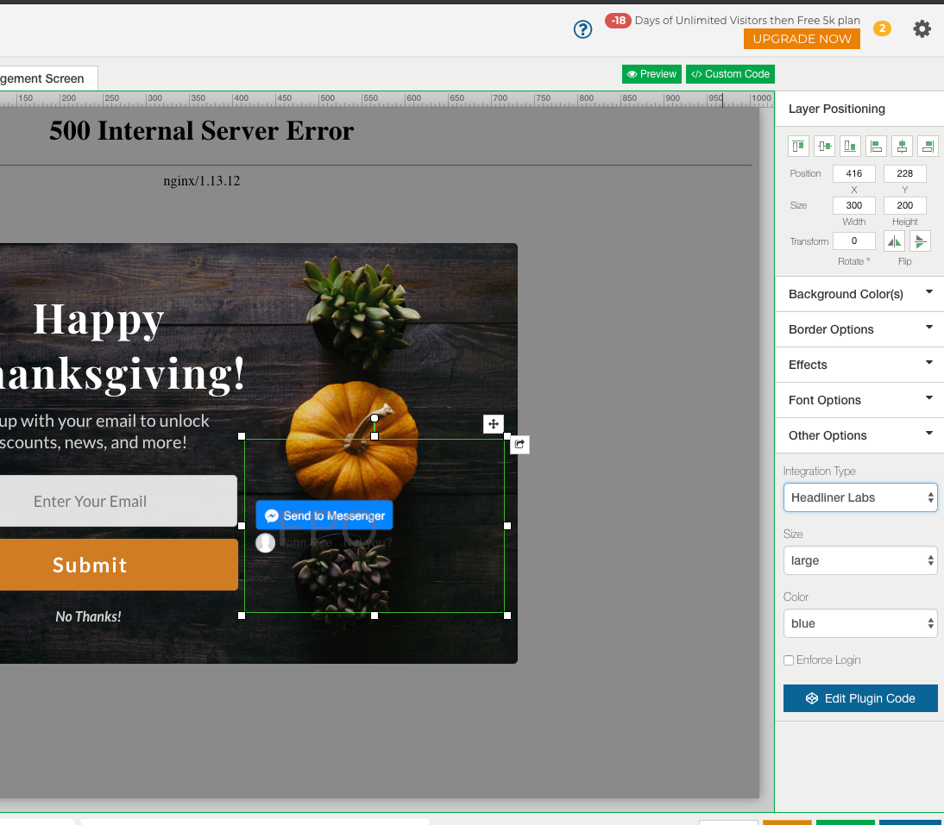Click the align top edges icon
This screenshot has width=944, height=825.
[x=798, y=147]
